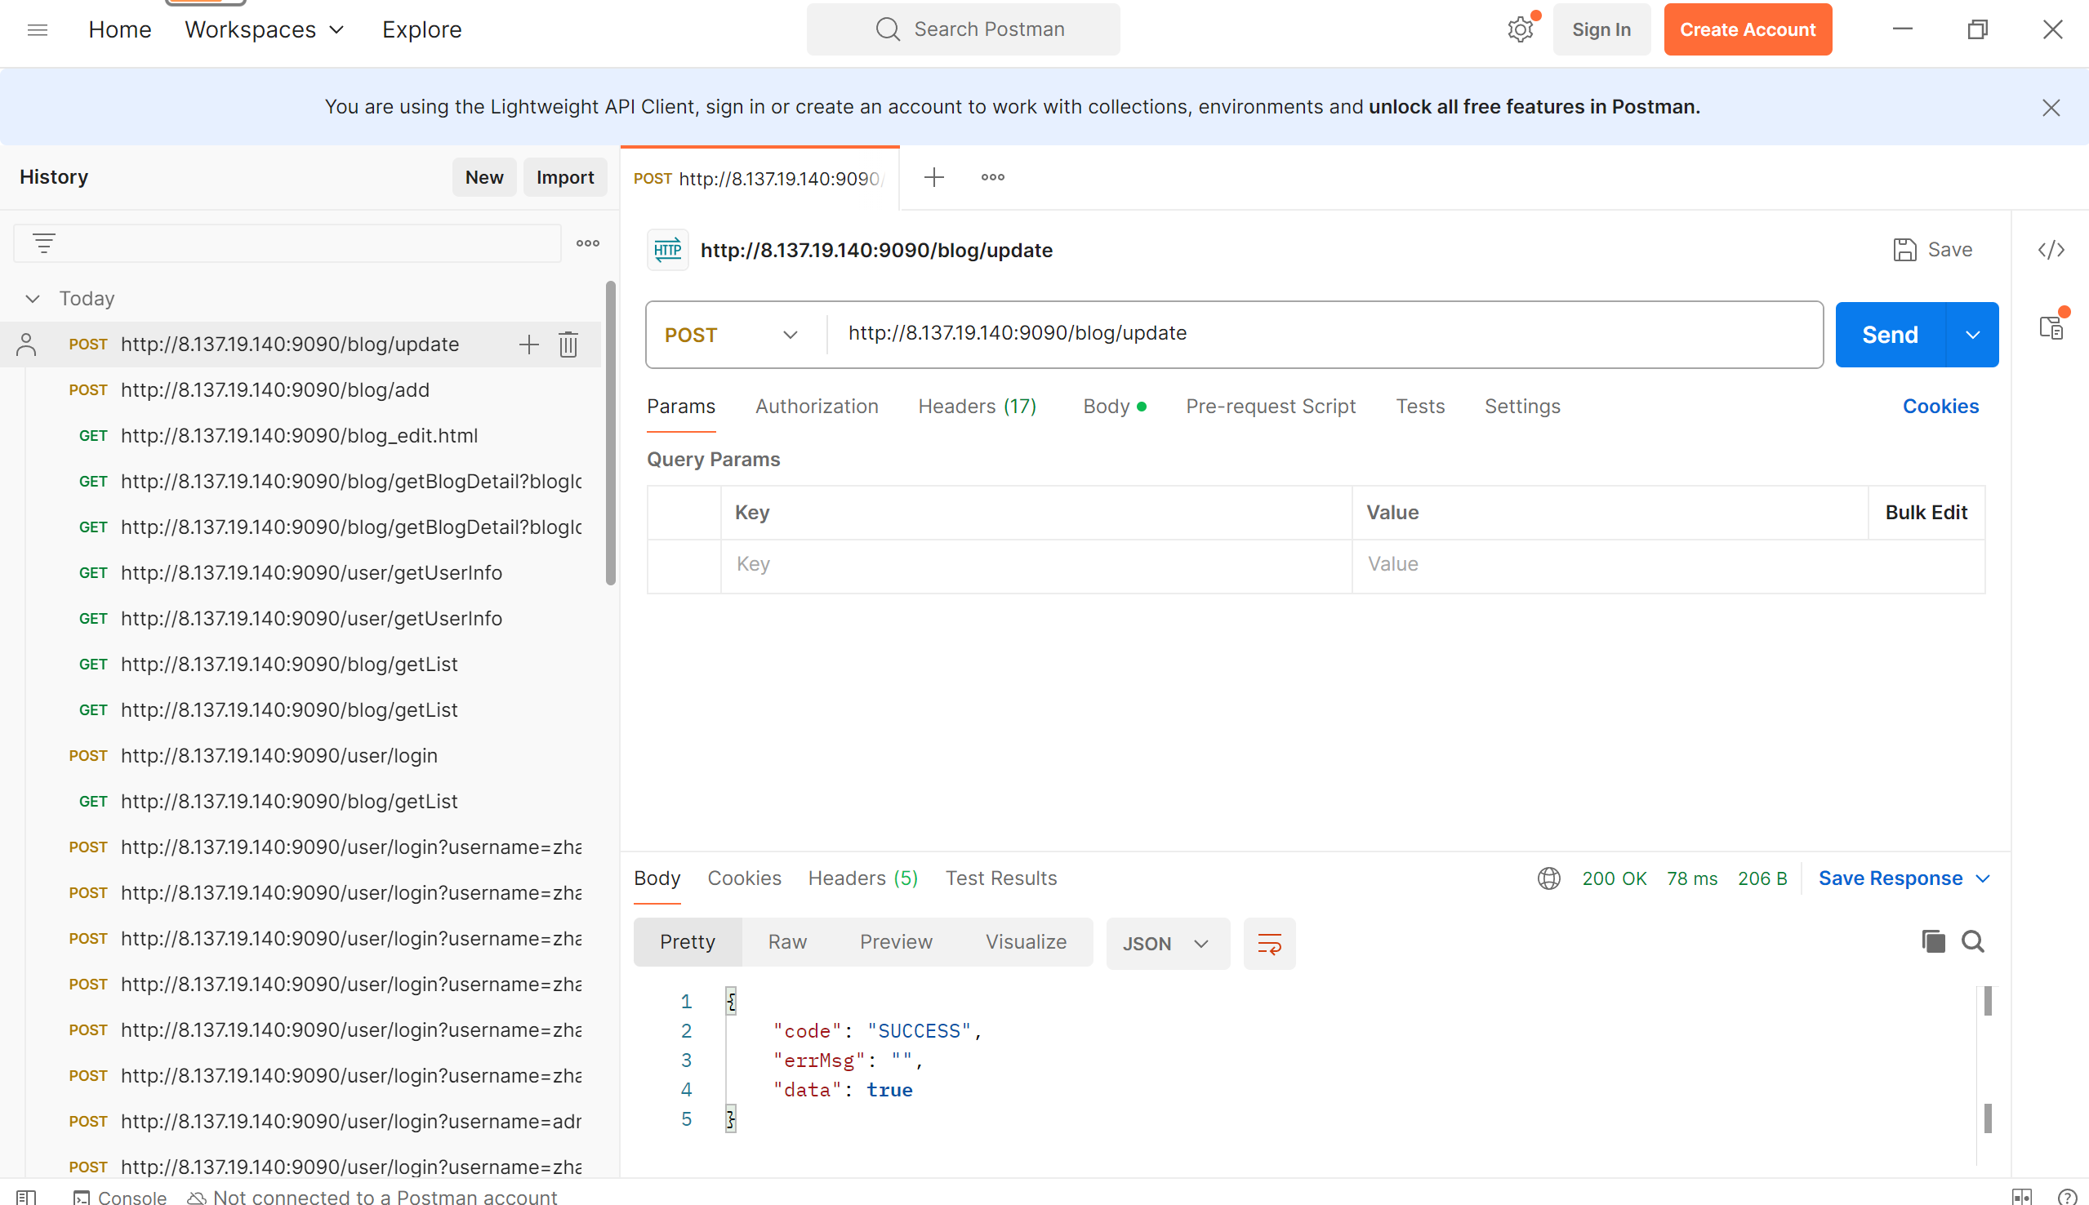Open the JSON format dropdown
Image resolution: width=2089 pixels, height=1205 pixels.
(1167, 944)
